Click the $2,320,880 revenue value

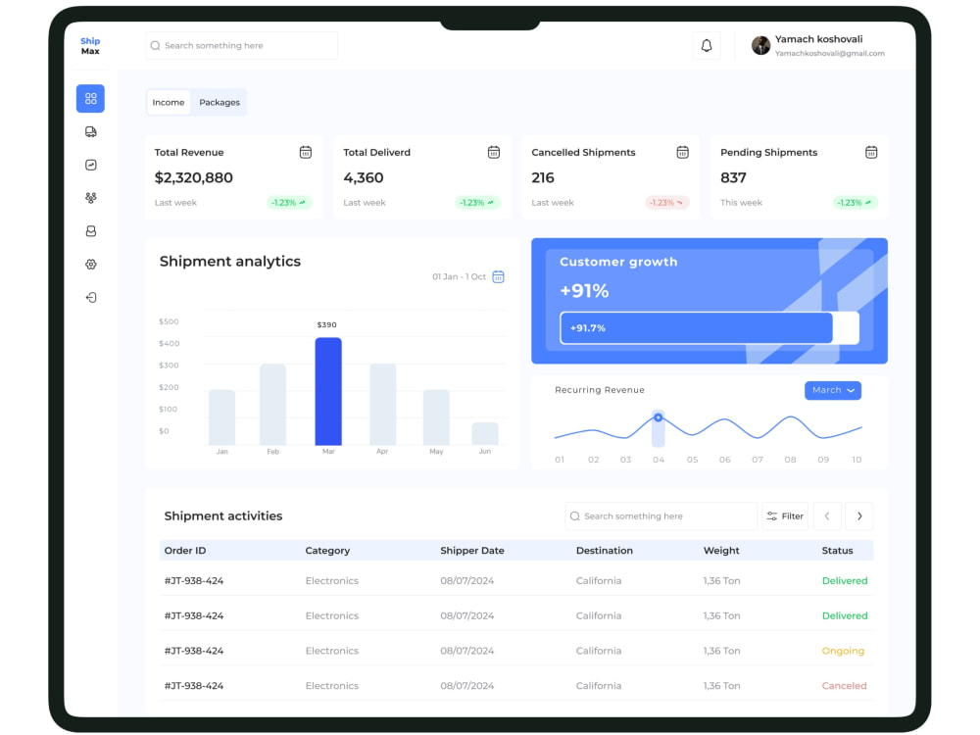[194, 177]
